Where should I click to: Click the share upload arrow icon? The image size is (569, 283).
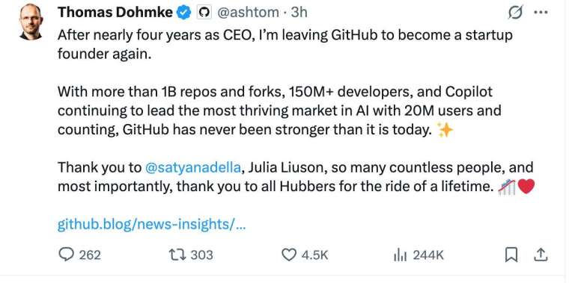click(541, 255)
